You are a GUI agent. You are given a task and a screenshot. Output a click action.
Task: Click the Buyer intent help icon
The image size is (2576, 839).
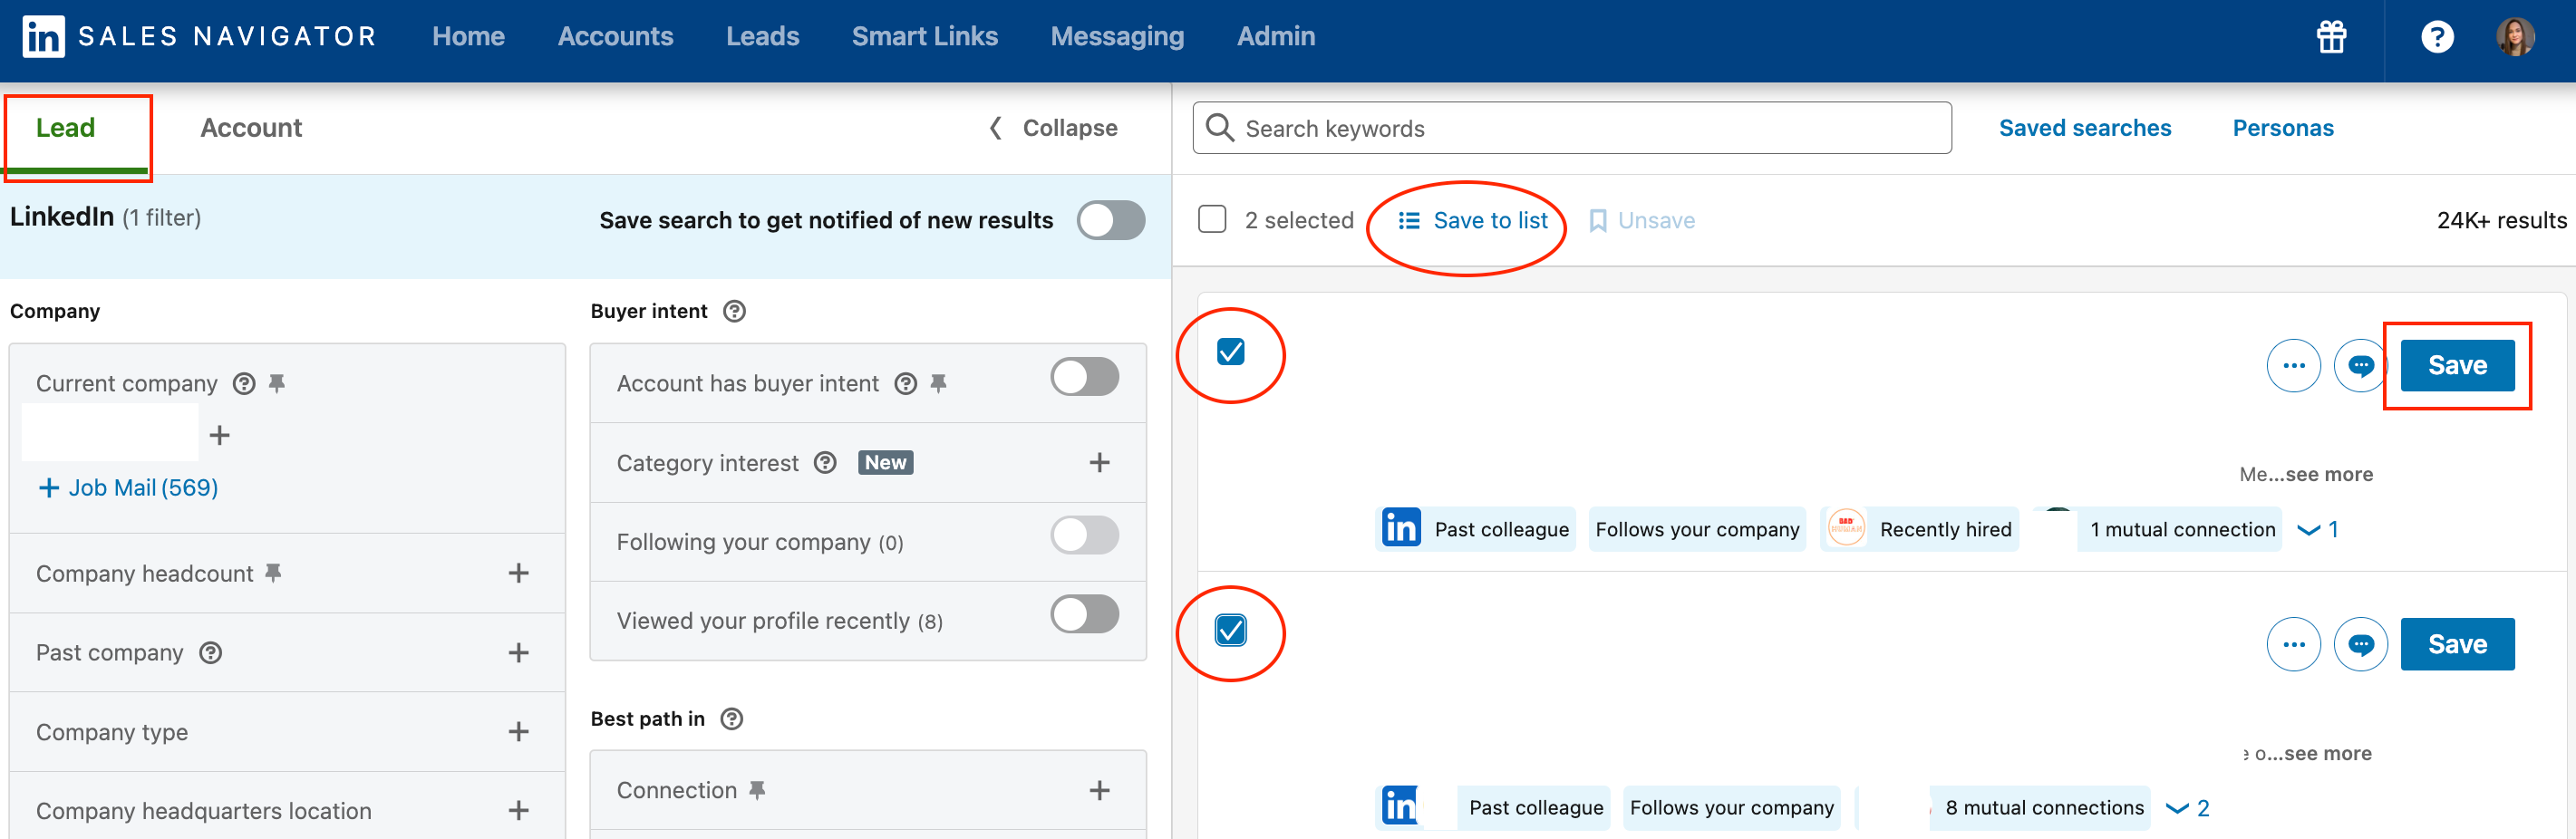(734, 311)
